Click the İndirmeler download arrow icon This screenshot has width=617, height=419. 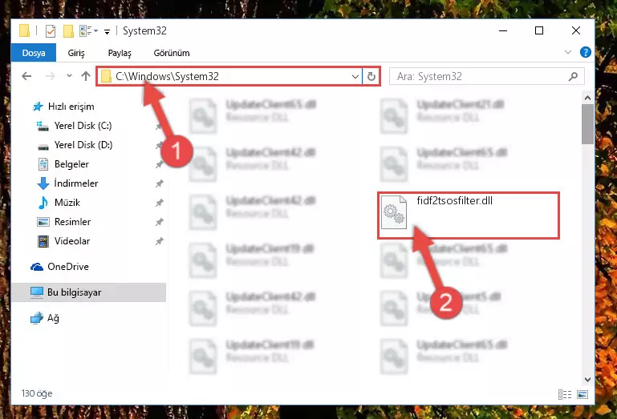[43, 183]
